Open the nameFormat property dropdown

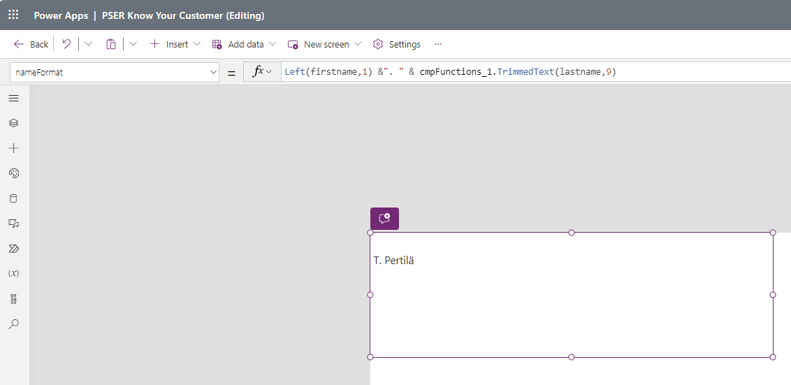click(115, 72)
